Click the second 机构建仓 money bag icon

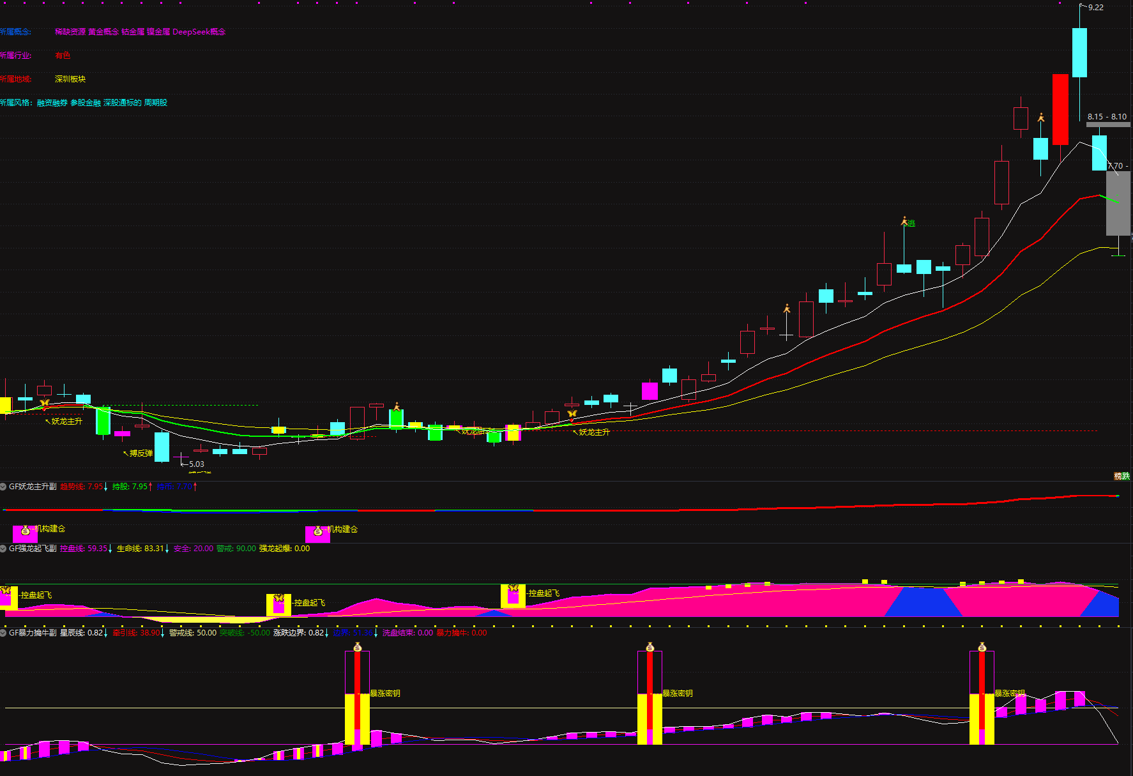click(317, 531)
